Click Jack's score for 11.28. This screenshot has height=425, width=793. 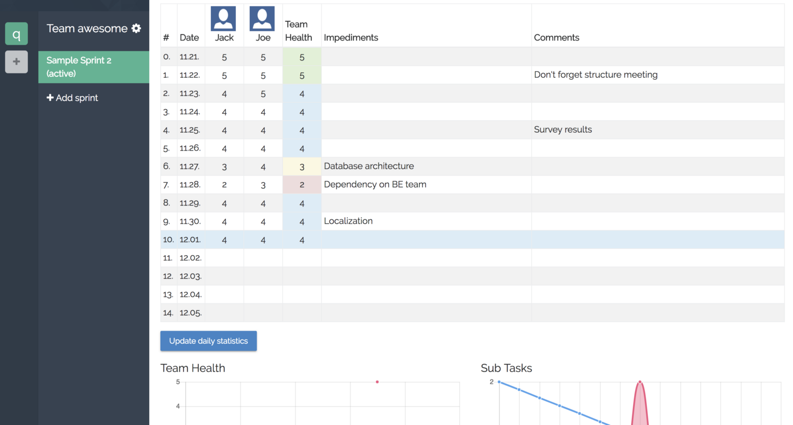point(225,185)
